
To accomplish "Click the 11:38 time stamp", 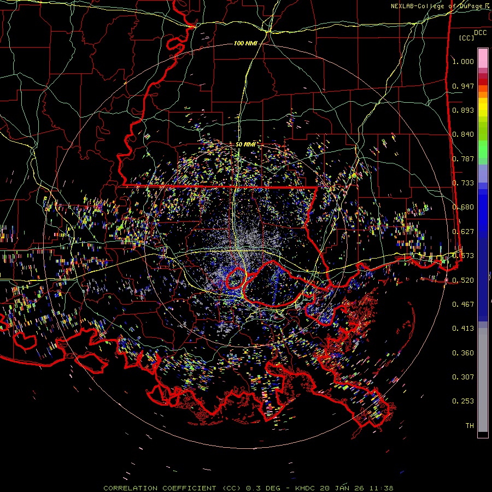I will [382, 488].
